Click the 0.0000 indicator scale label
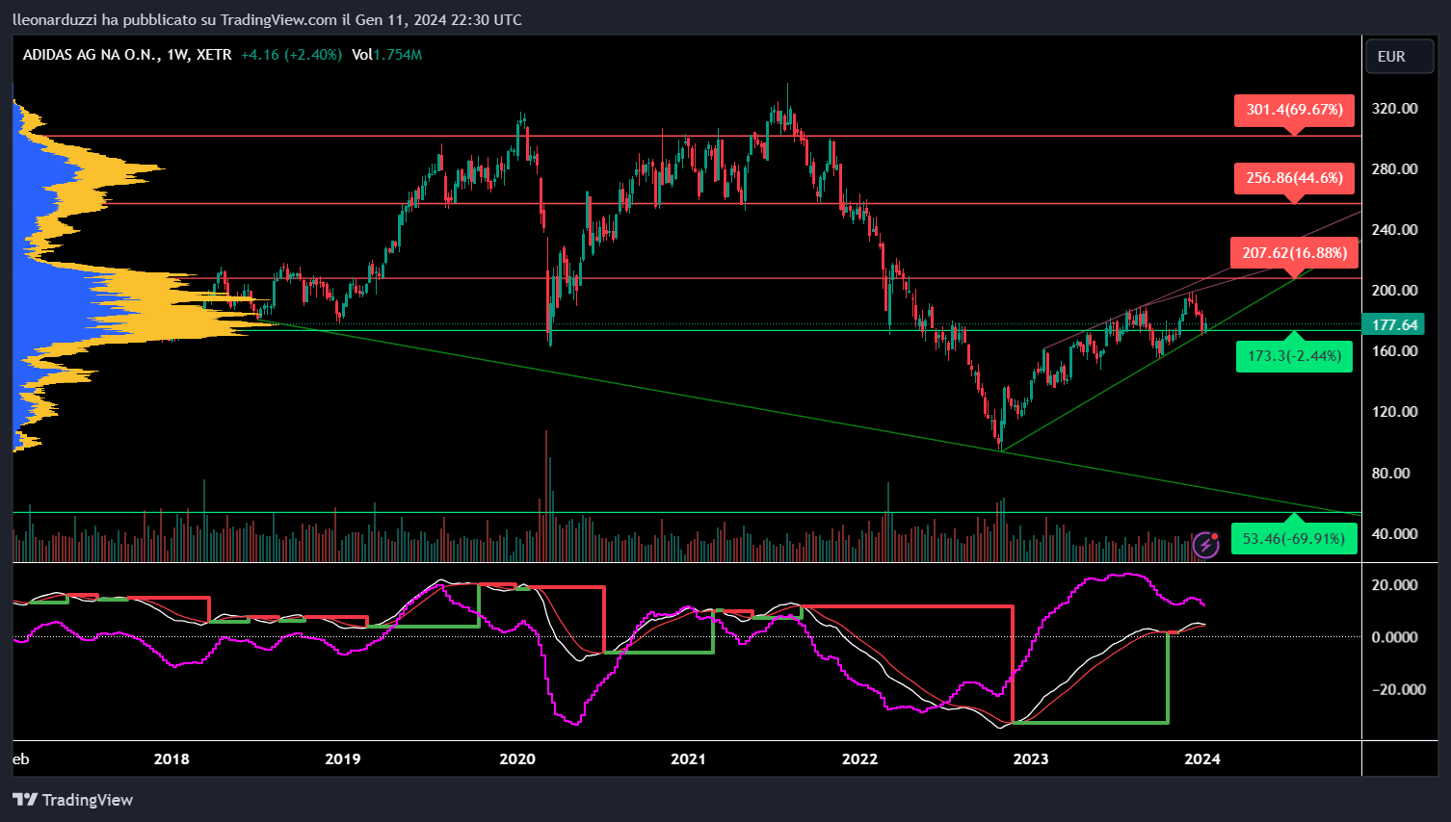This screenshot has width=1451, height=822. [1395, 637]
